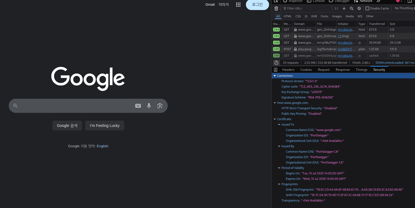Collapse the Issued To subsection
Image resolution: width=415 pixels, height=208 pixels.
coord(279,124)
